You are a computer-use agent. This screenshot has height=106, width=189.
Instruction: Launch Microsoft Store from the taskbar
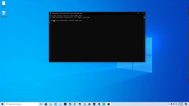click(x=46, y=104)
